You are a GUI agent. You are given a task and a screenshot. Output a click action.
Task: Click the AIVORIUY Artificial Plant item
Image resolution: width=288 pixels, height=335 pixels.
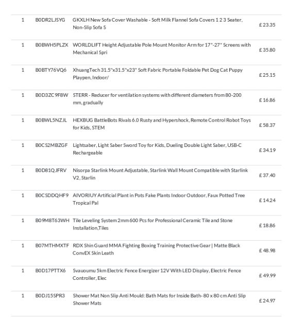[x=159, y=199]
